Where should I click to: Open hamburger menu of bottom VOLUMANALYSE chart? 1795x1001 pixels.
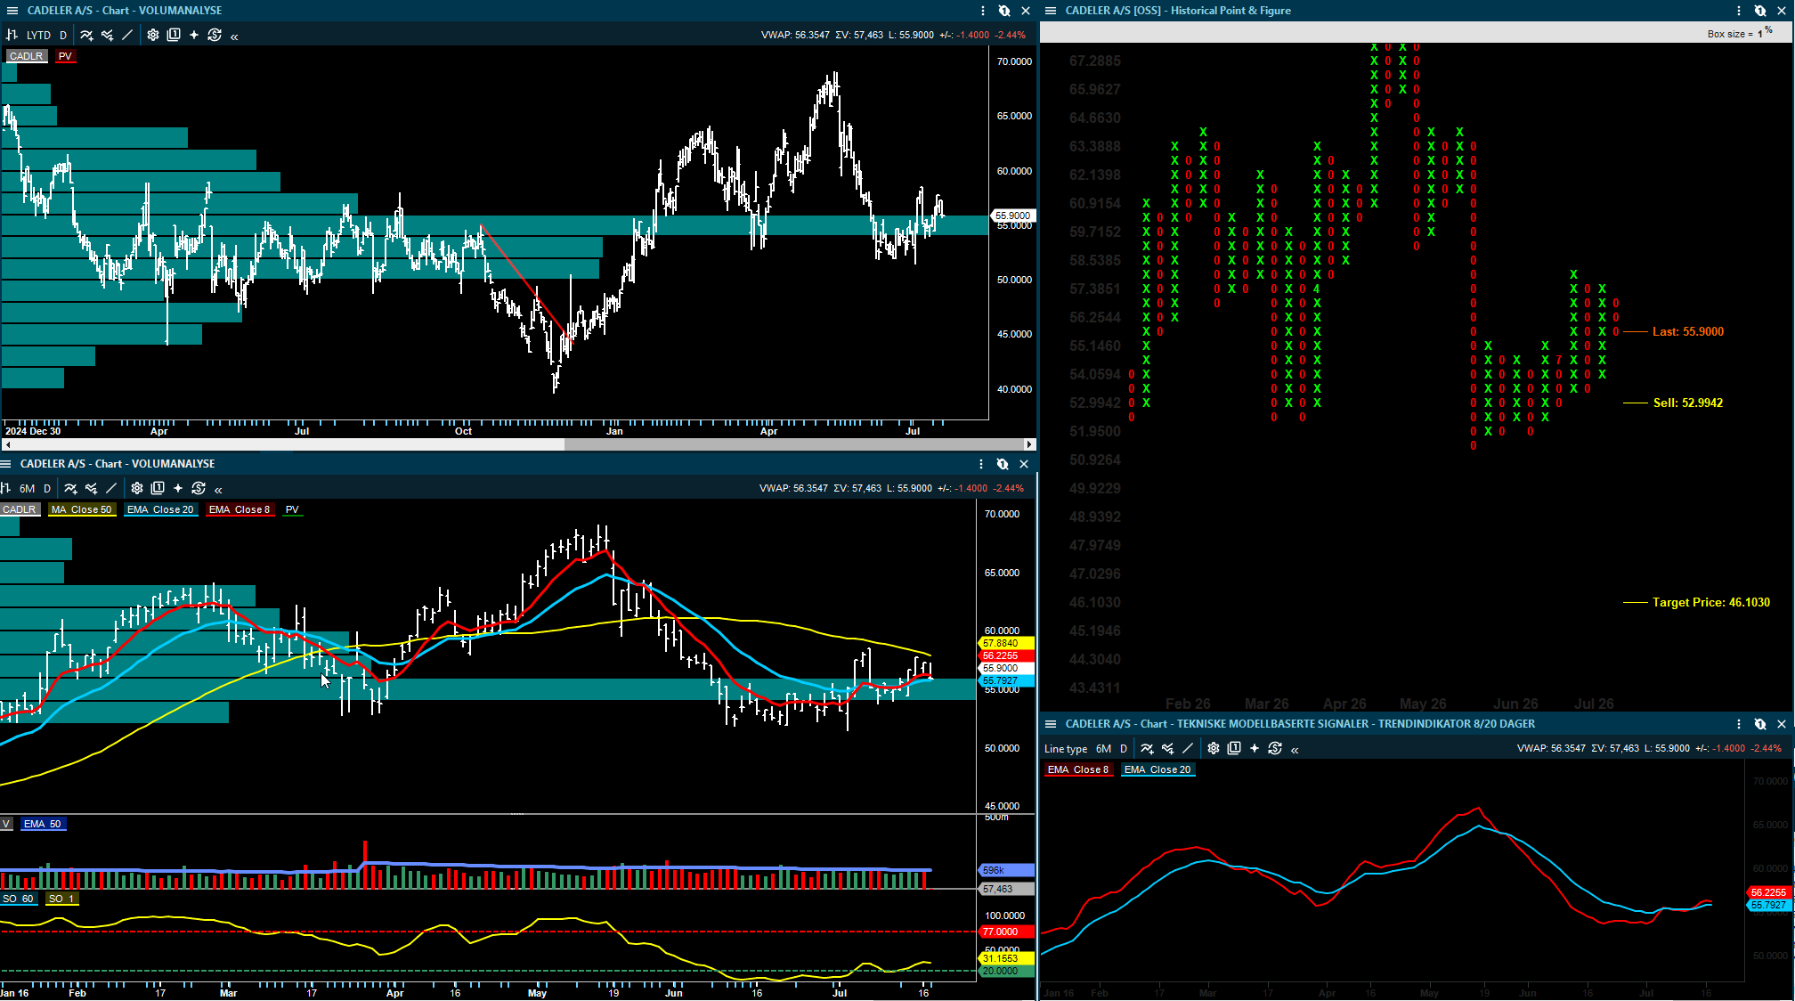tap(5, 464)
